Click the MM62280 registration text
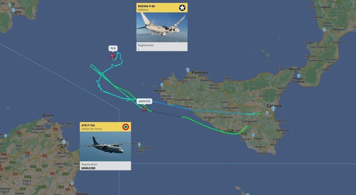 coord(88,168)
